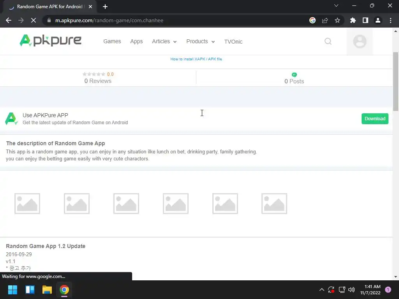Click The description of Random Game App heading

click(55, 143)
